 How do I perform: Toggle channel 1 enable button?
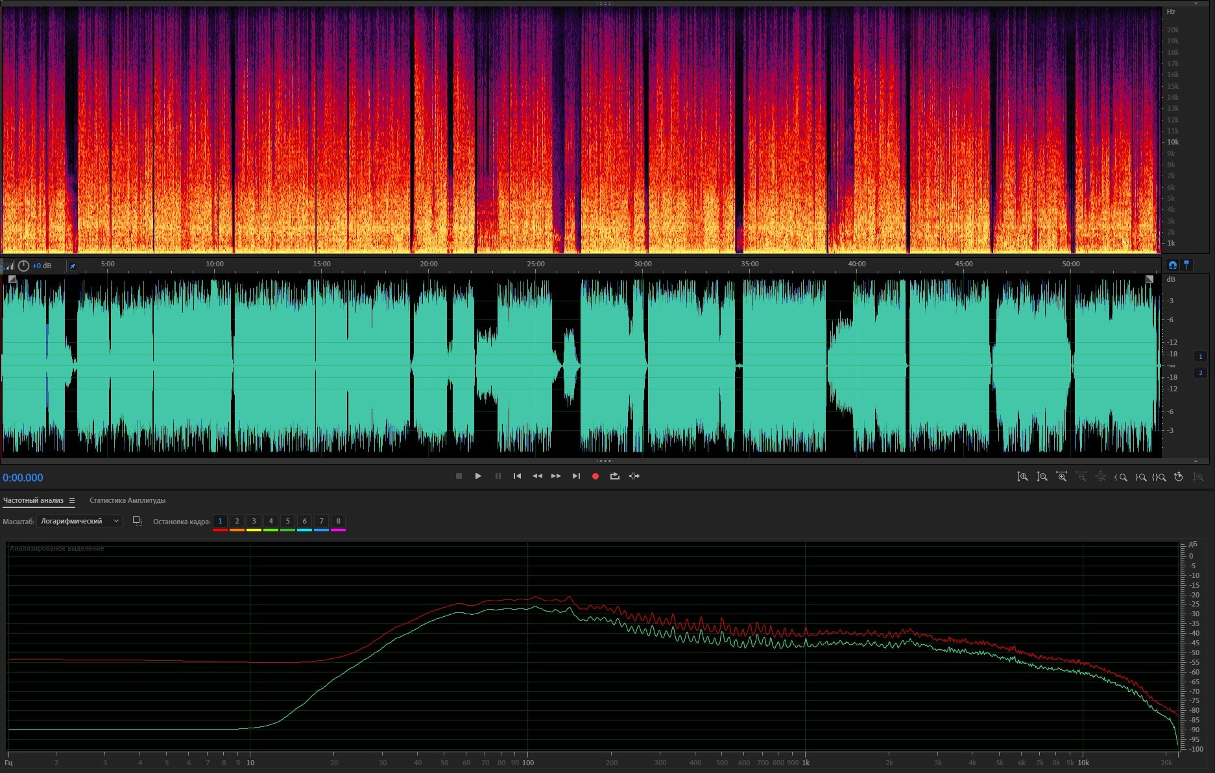(x=1201, y=356)
